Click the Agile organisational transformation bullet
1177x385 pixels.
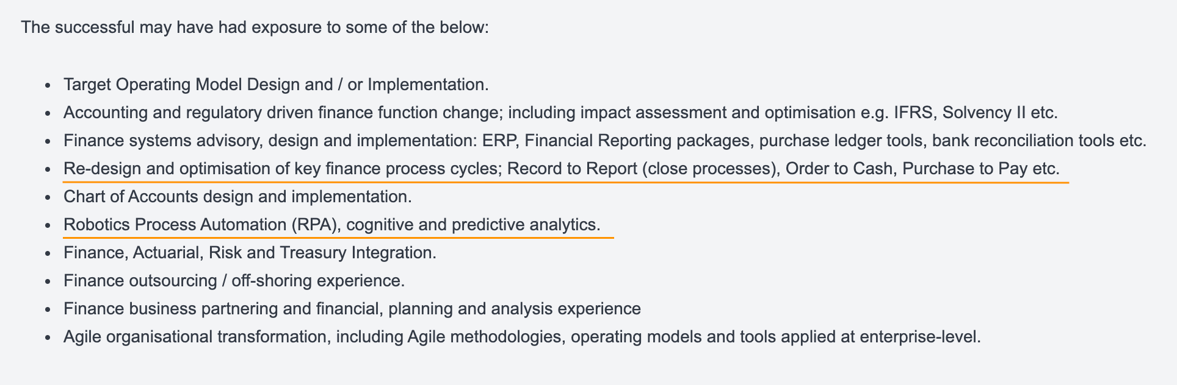522,336
